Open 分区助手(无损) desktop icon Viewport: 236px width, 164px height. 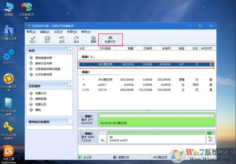pyautogui.click(x=27, y=11)
